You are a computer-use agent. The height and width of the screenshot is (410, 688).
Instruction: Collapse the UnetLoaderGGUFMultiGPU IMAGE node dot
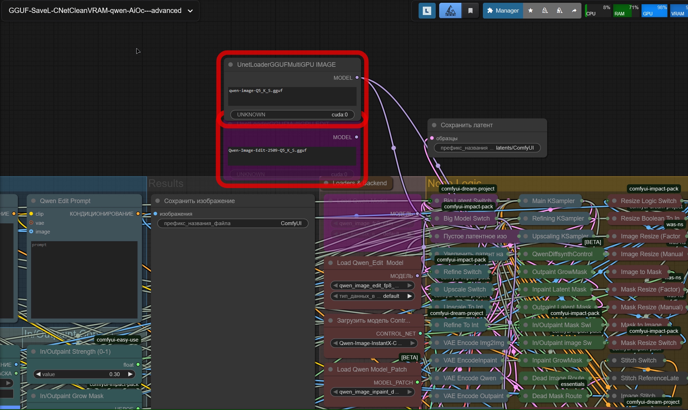coord(231,65)
